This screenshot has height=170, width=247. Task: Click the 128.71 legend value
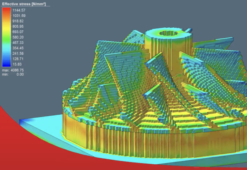click(x=18, y=59)
